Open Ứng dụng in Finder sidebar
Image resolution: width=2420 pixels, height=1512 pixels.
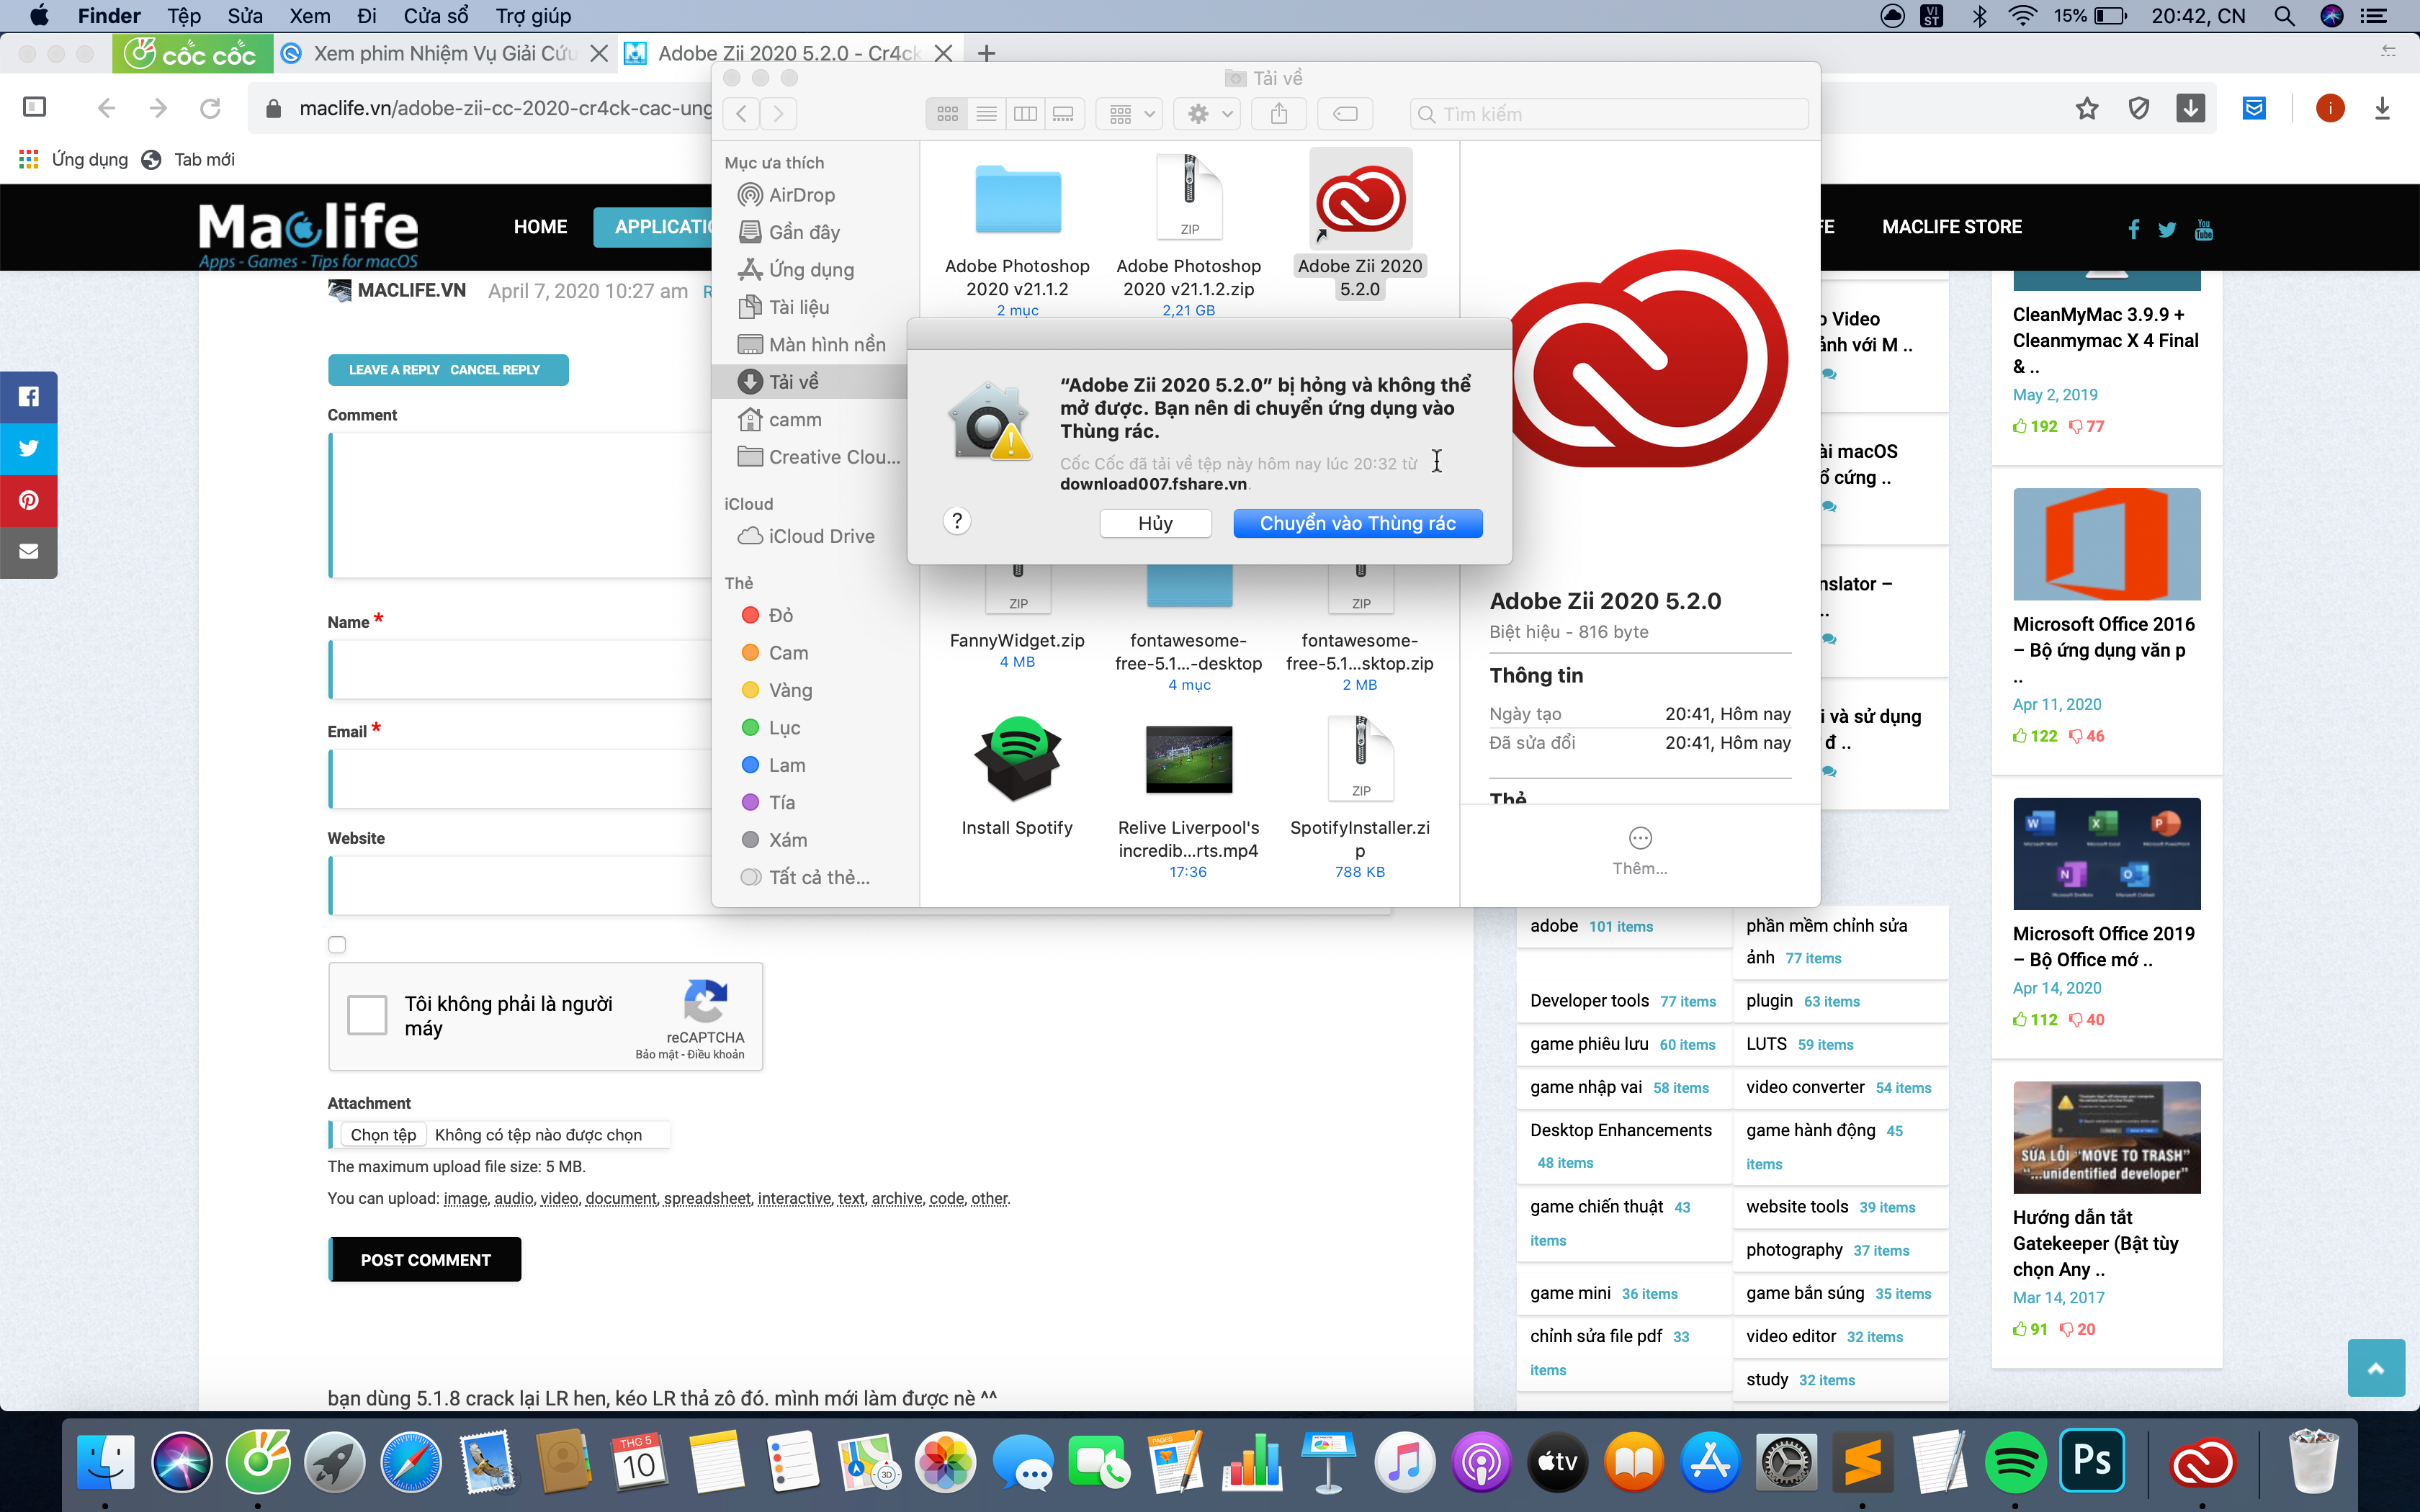(810, 270)
